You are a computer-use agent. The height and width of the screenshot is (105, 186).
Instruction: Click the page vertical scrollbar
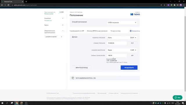[x=185, y=54]
